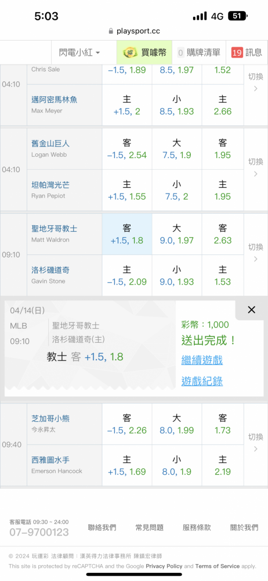Open the 芝加哥小熊 team link
This screenshot has height=581, width=268.
click(x=50, y=419)
